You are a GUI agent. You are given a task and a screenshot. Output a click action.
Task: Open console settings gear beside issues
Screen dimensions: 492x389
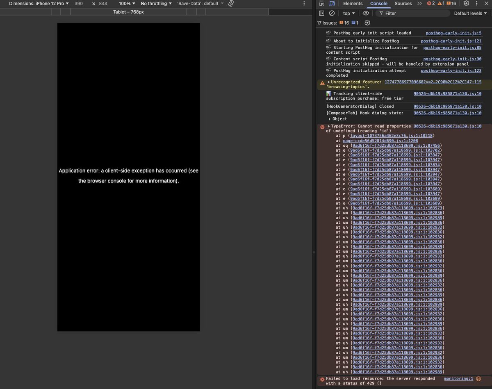(367, 23)
